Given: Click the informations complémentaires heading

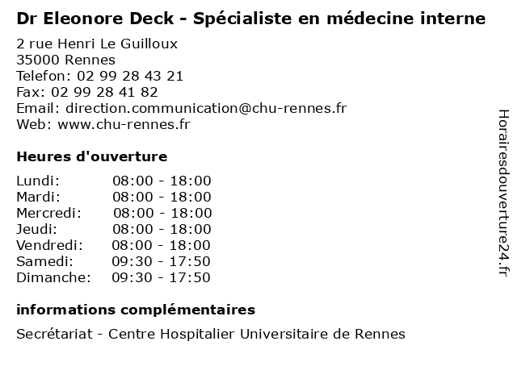Looking at the screenshot, I should point(136,310).
